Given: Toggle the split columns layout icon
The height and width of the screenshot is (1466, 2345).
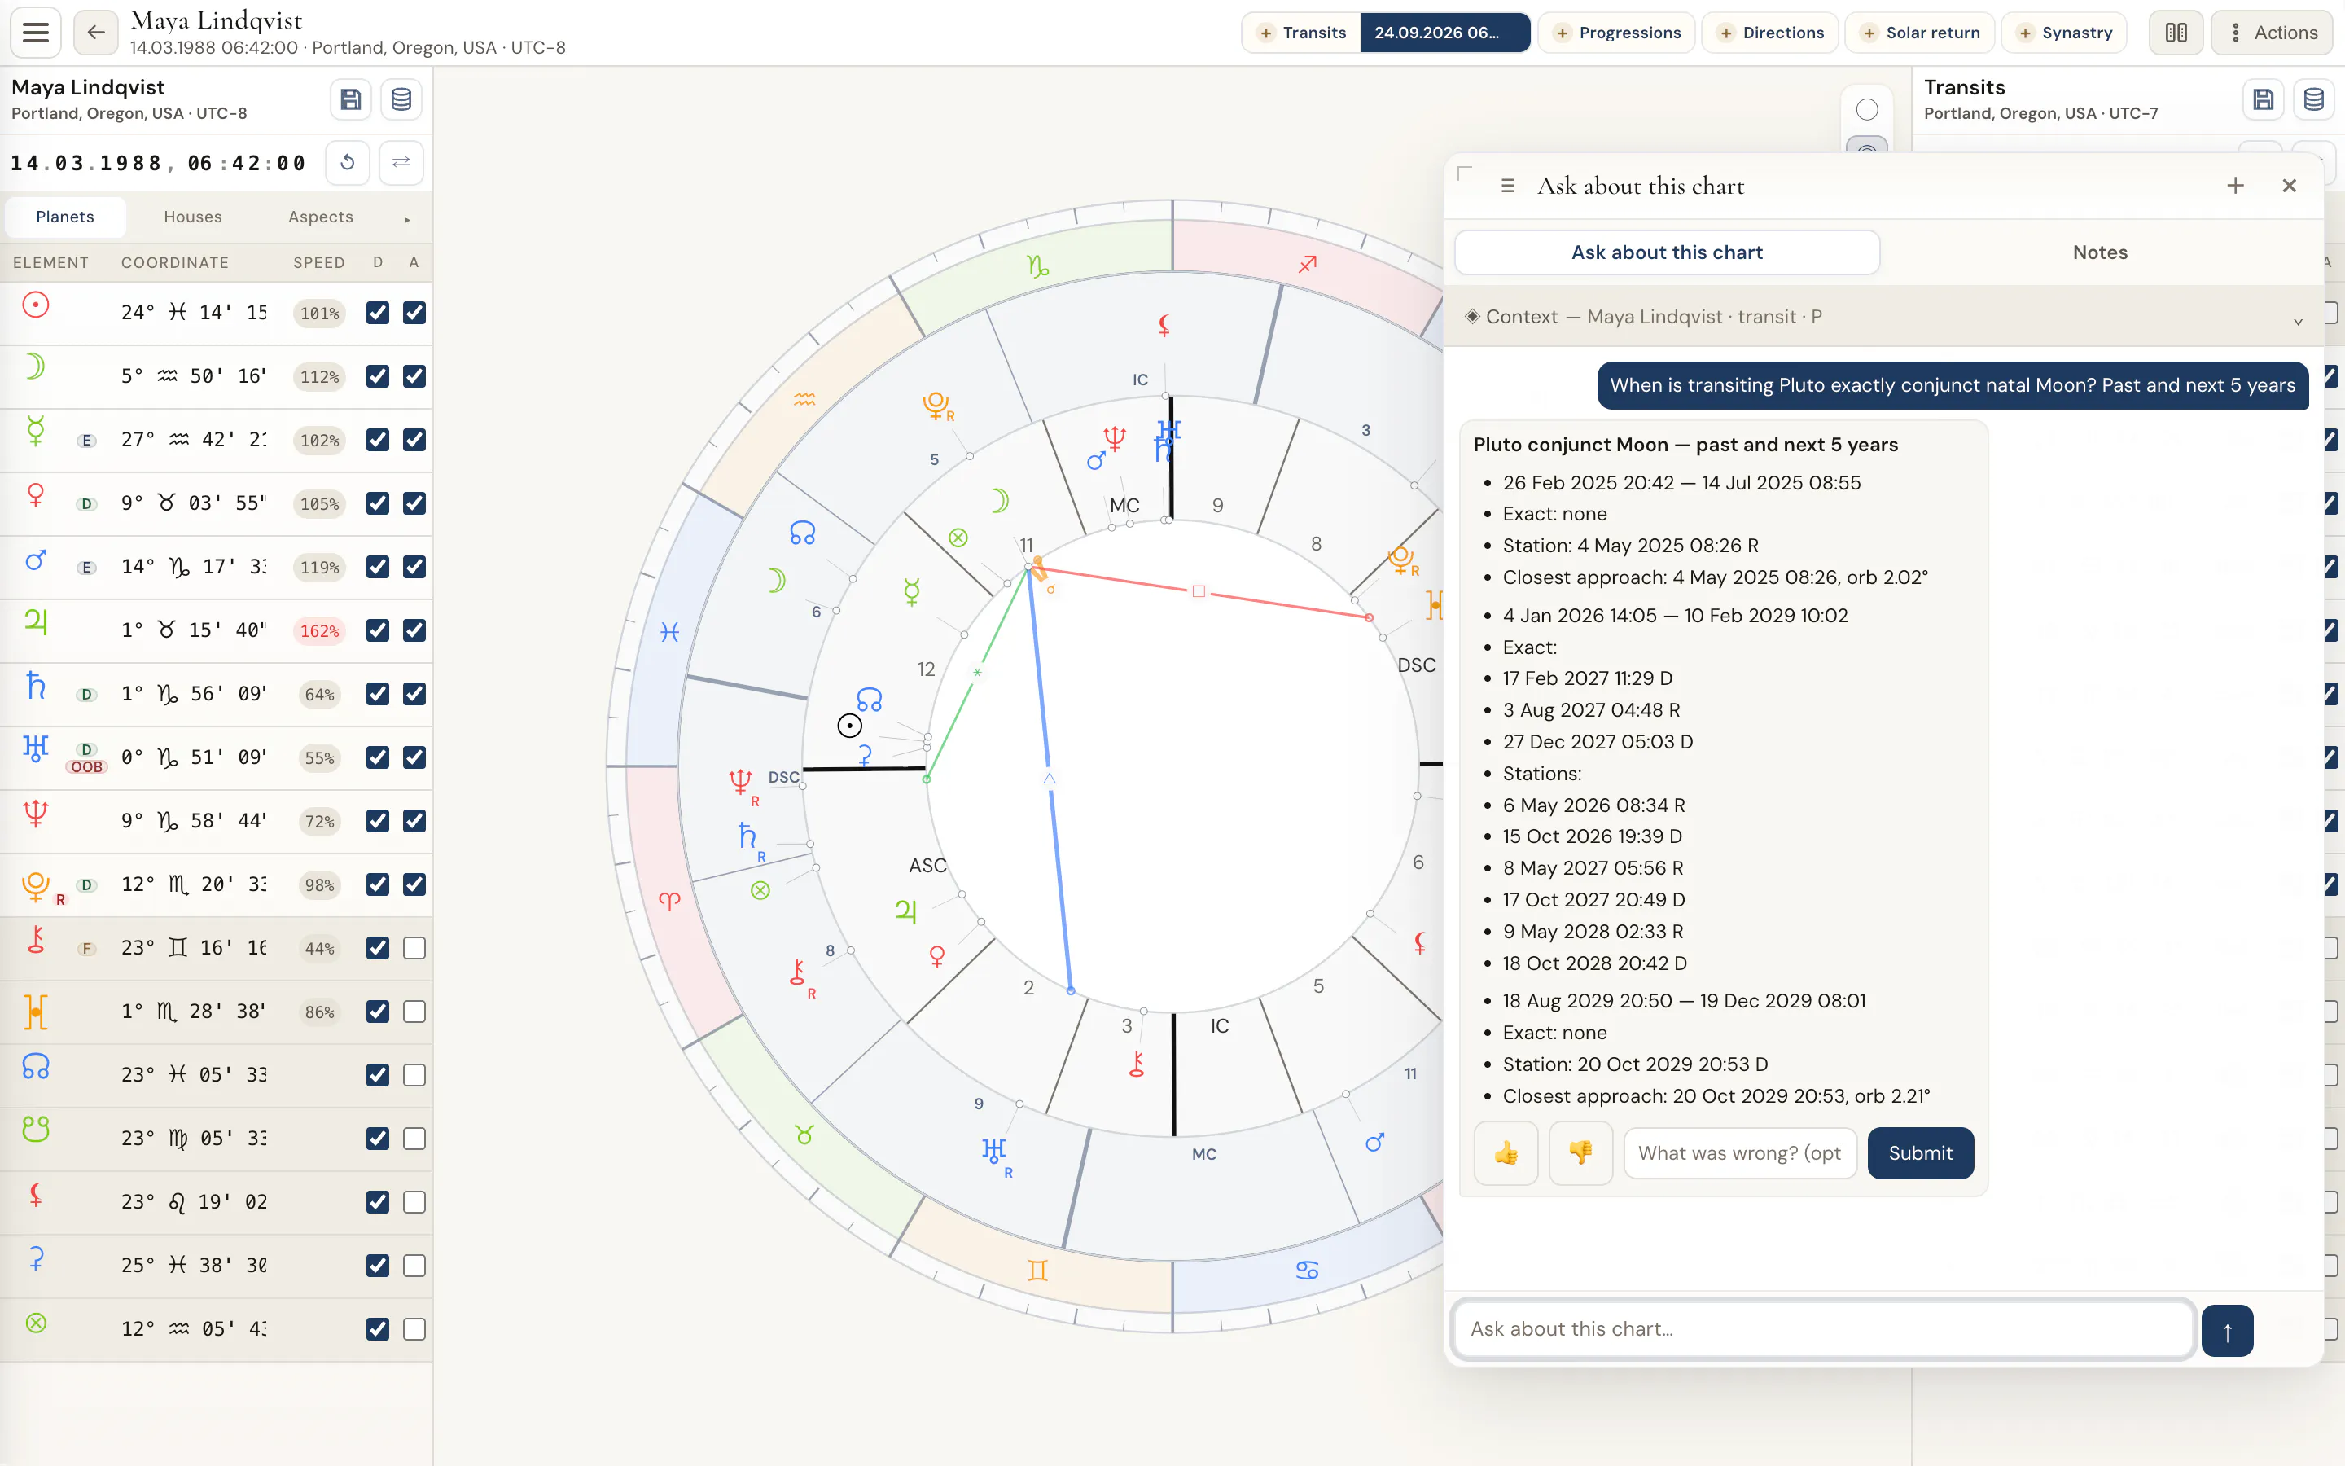Looking at the screenshot, I should [x=2176, y=32].
